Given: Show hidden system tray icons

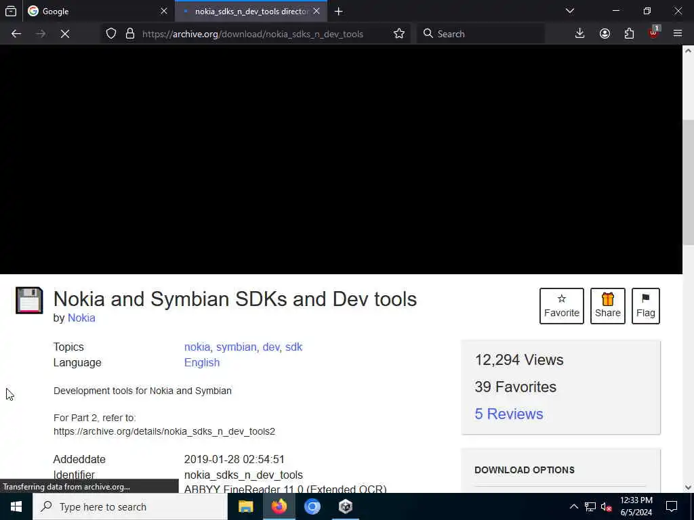Looking at the screenshot, I should click(x=573, y=506).
